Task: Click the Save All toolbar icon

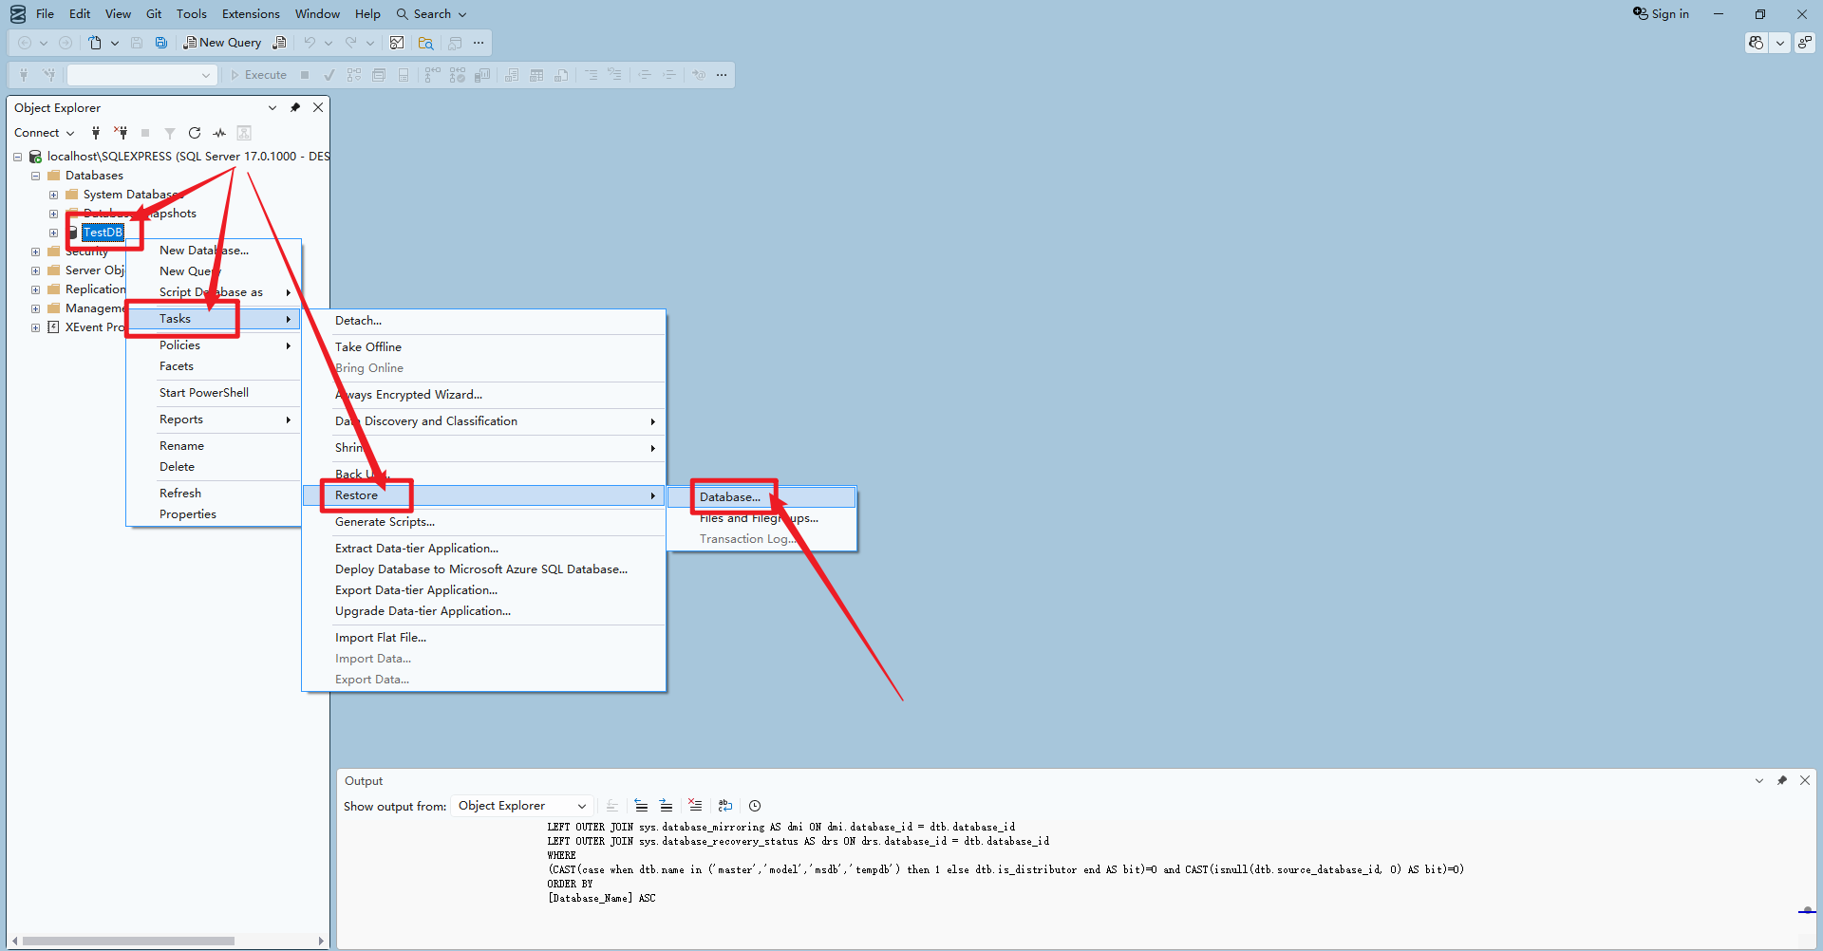Action: (161, 43)
